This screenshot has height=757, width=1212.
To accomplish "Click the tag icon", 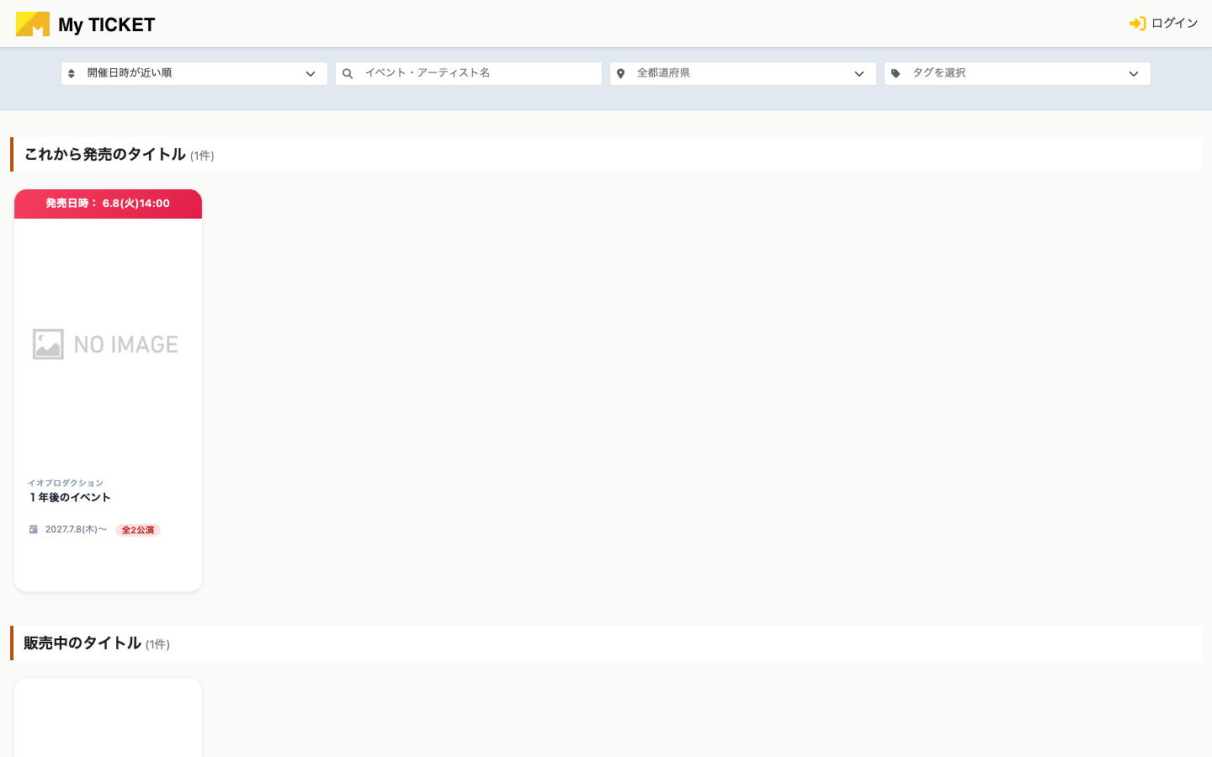I will tap(896, 74).
